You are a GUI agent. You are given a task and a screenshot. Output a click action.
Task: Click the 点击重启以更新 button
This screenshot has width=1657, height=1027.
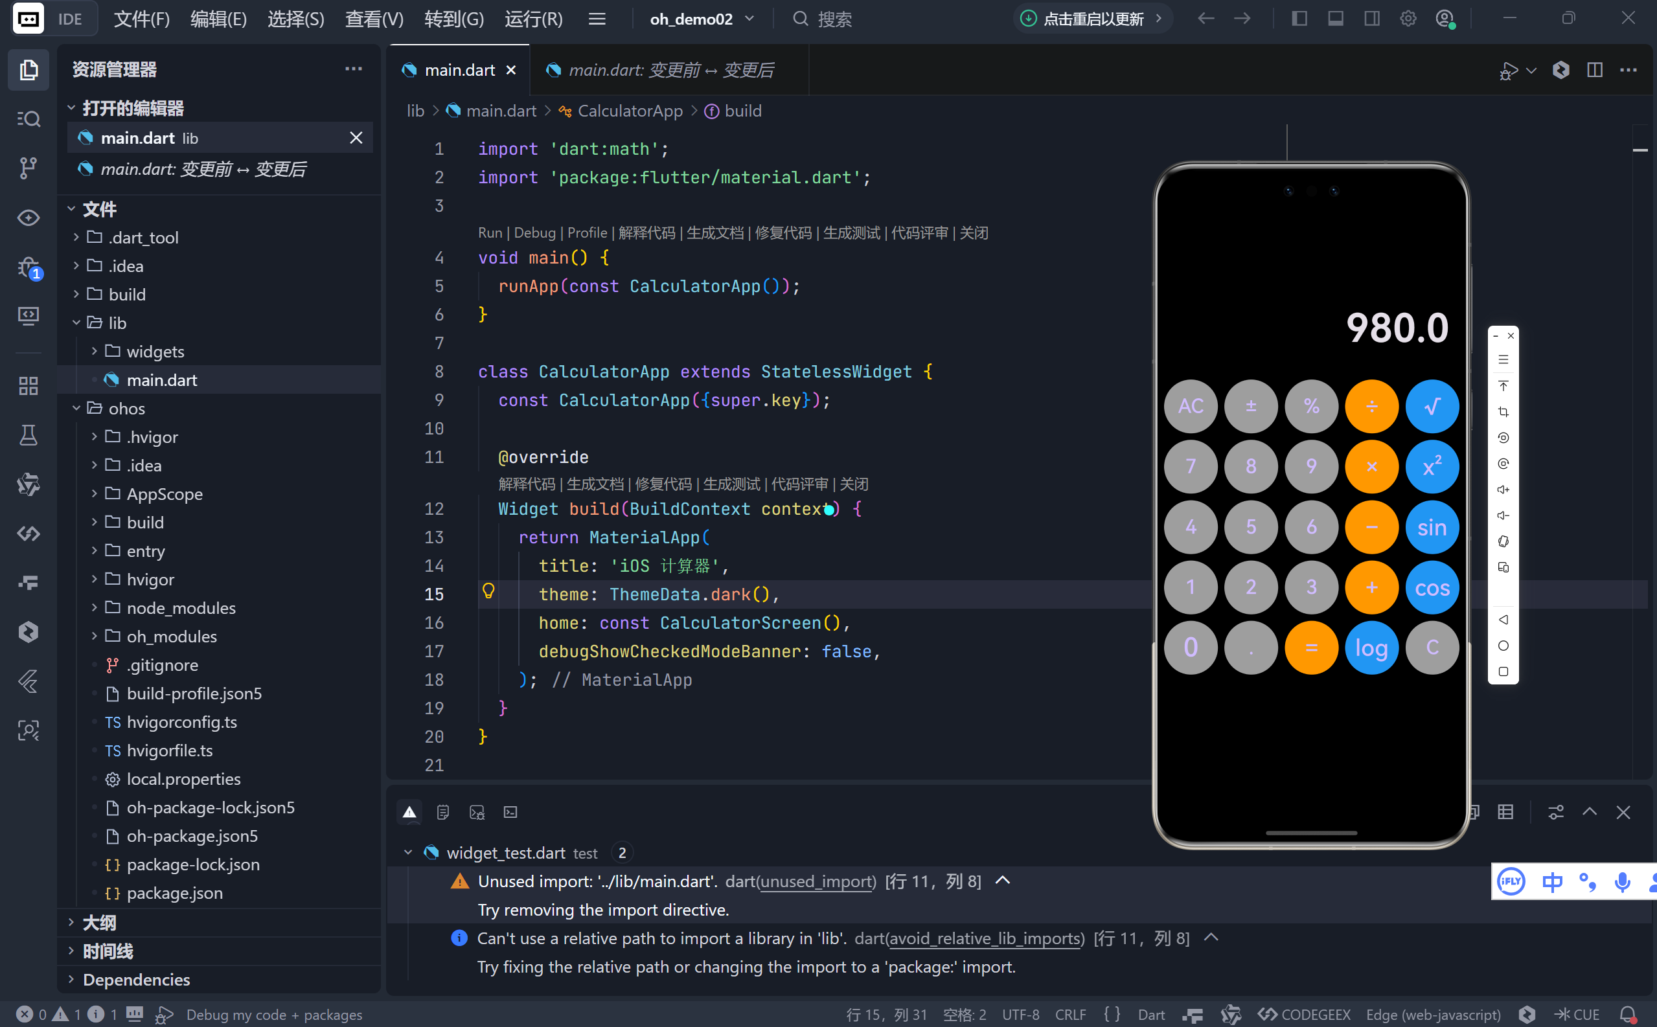[1092, 19]
